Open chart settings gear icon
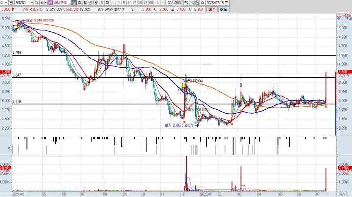Screen dimensions: 352x197 point(202,3)
